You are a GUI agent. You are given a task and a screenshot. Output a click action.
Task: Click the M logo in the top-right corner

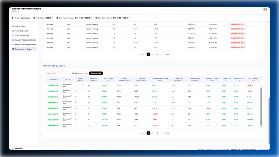click(265, 10)
